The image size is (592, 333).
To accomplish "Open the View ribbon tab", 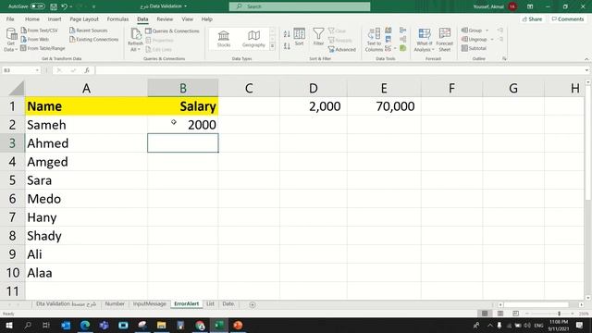I will click(187, 18).
